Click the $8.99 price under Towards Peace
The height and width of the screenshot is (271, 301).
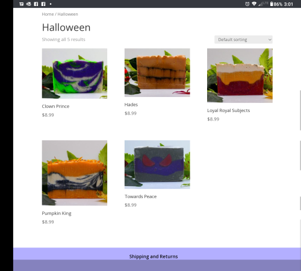[131, 205]
